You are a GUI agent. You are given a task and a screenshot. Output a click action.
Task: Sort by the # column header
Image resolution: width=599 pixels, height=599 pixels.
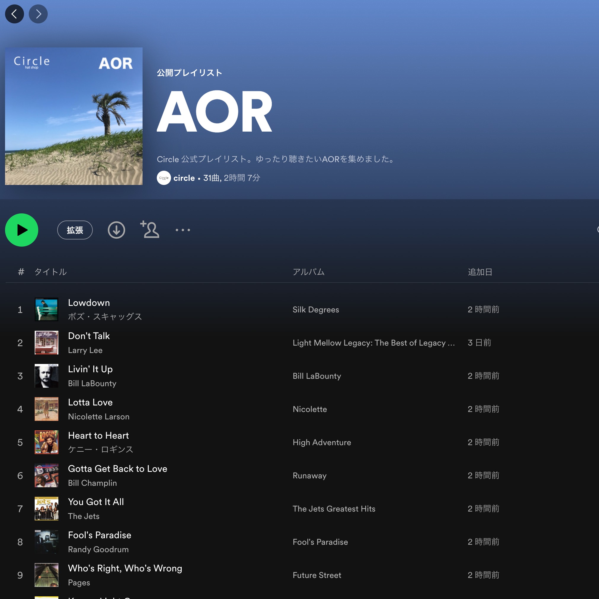21,272
